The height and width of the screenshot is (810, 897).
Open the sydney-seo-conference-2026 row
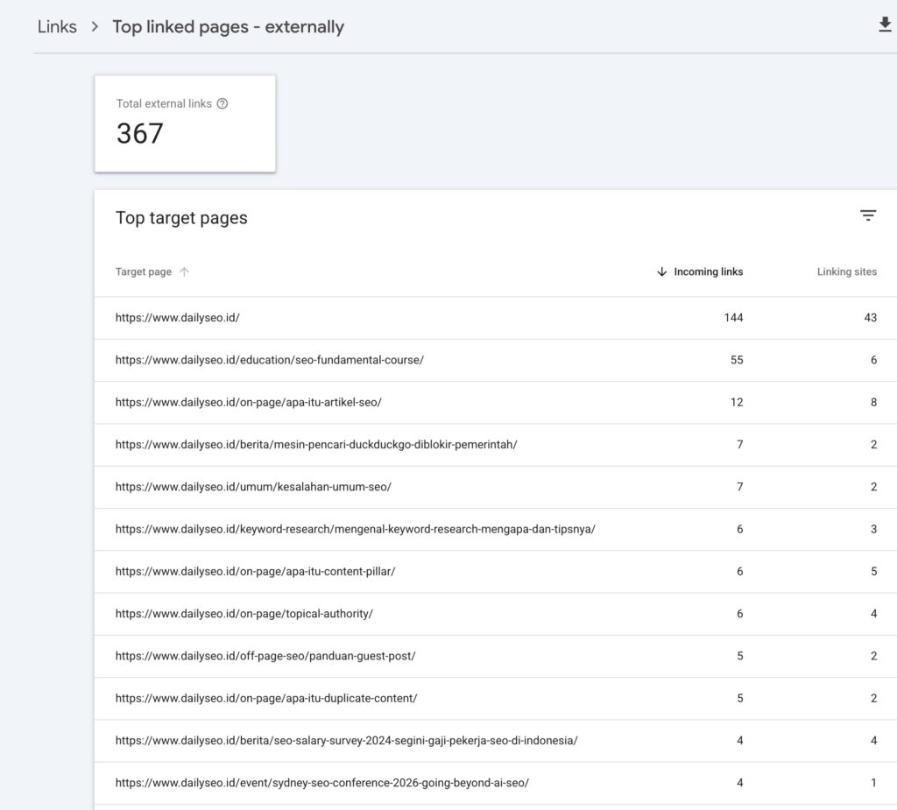click(x=496, y=783)
